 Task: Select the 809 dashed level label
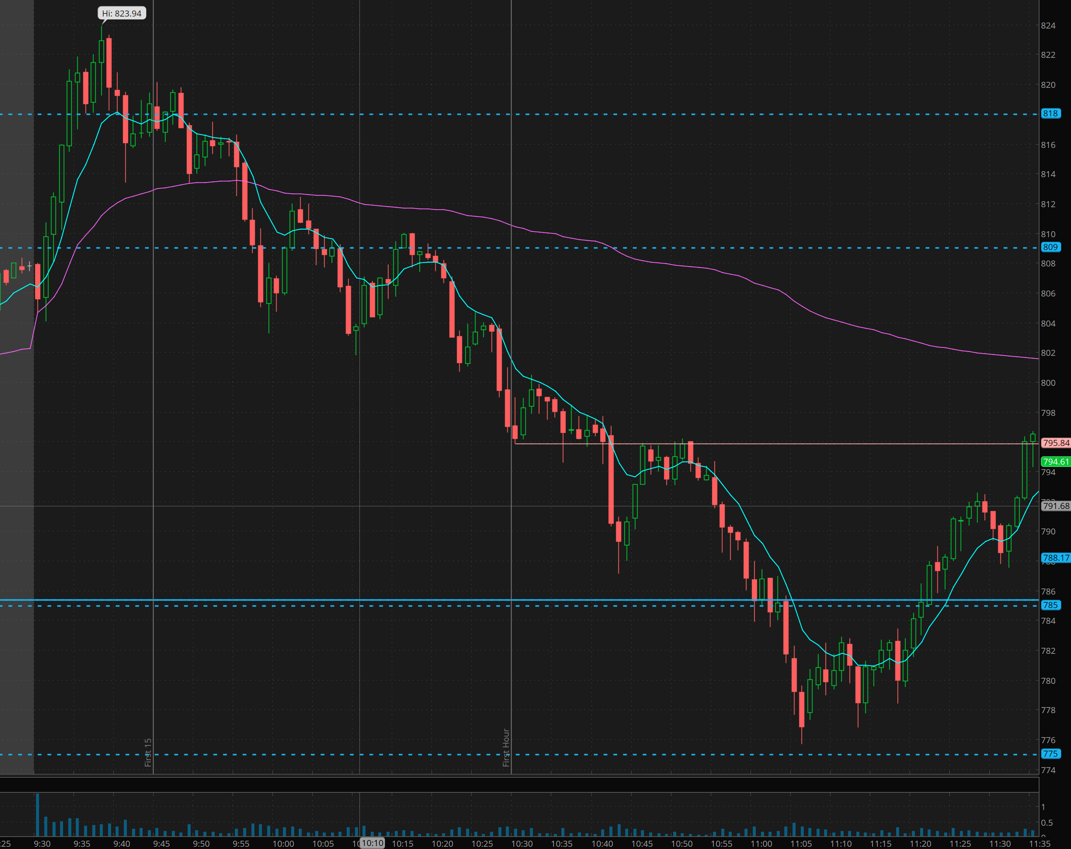pos(1050,247)
